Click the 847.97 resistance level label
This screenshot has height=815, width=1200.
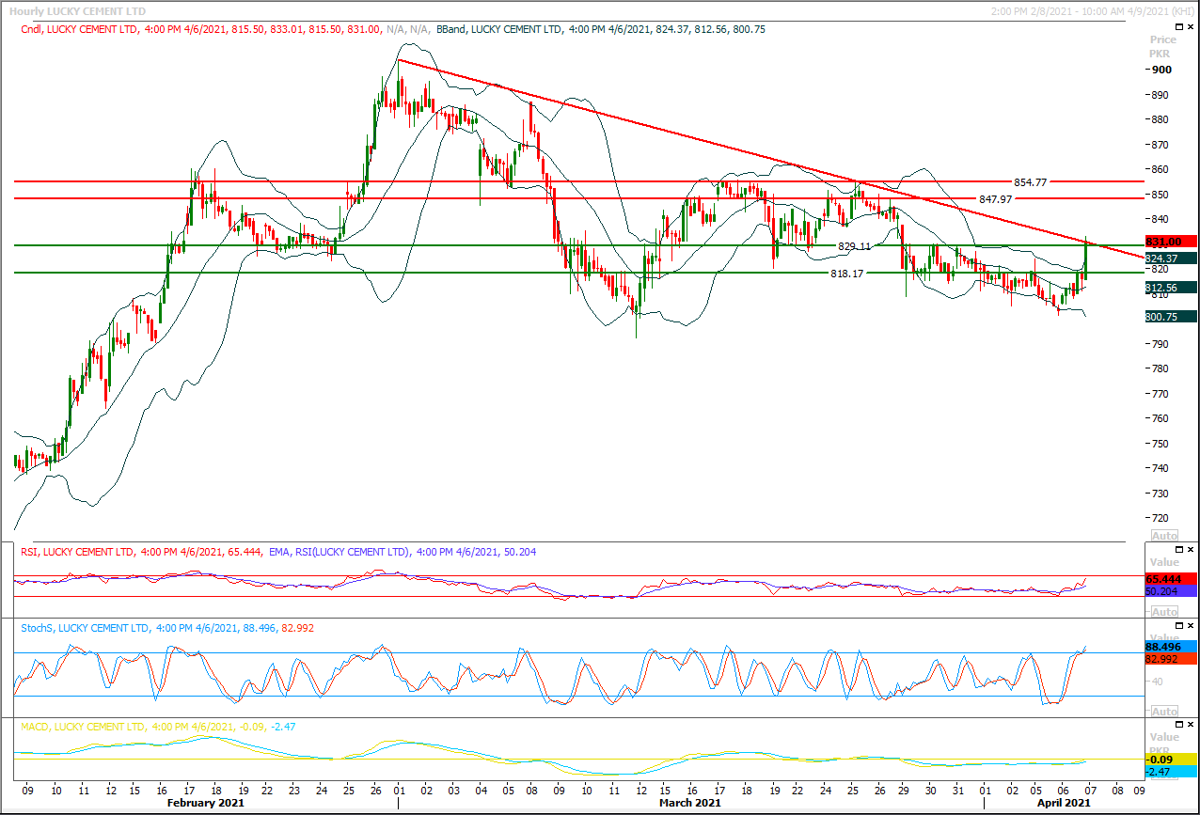coord(996,199)
